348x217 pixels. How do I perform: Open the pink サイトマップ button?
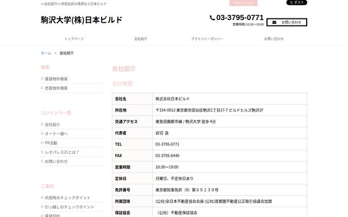pos(244,3)
